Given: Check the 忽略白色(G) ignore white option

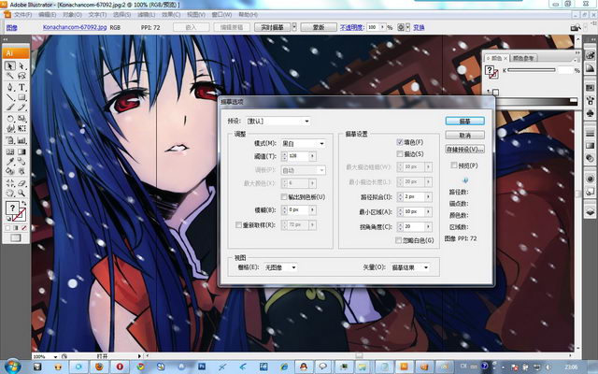Looking at the screenshot, I should point(398,240).
